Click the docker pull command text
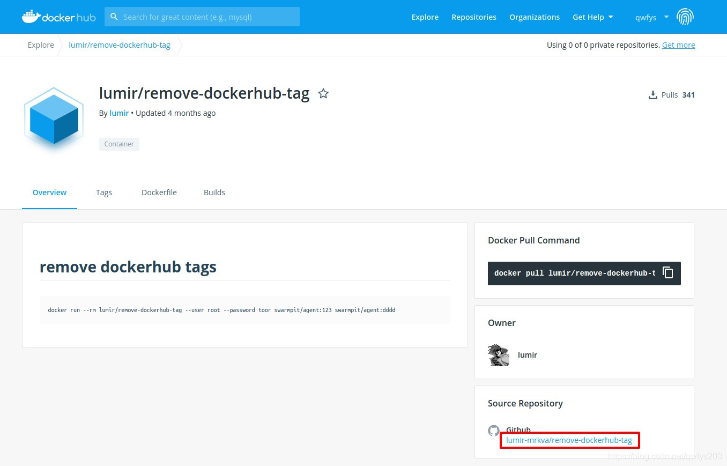This screenshot has width=727, height=466. point(575,273)
